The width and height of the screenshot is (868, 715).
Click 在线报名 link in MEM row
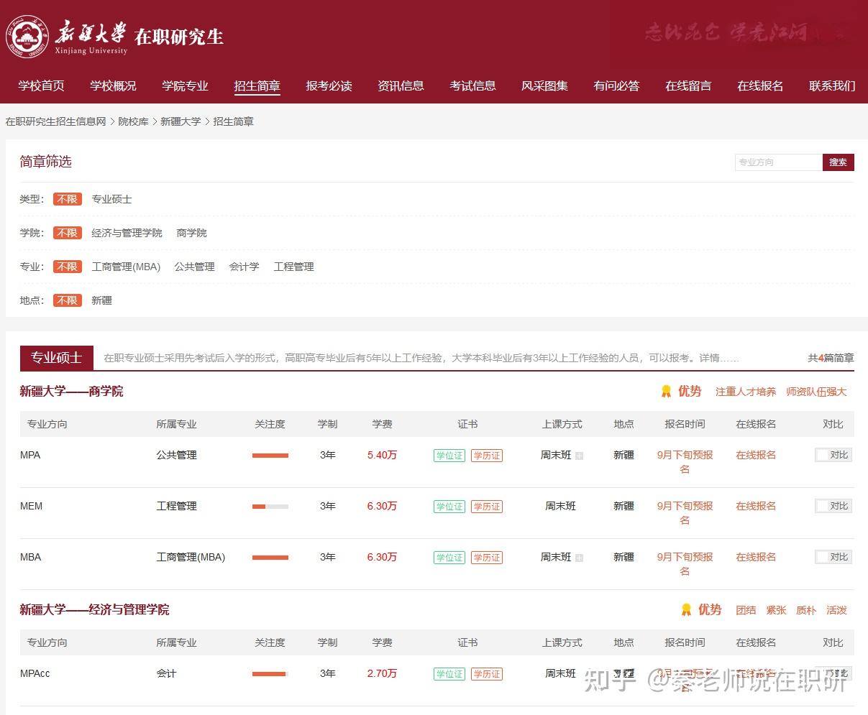click(756, 506)
